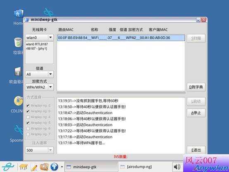Click log line 13:18:47 启动Deauthentication
This screenshot has width=229, height=172.
[x=85, y=113]
